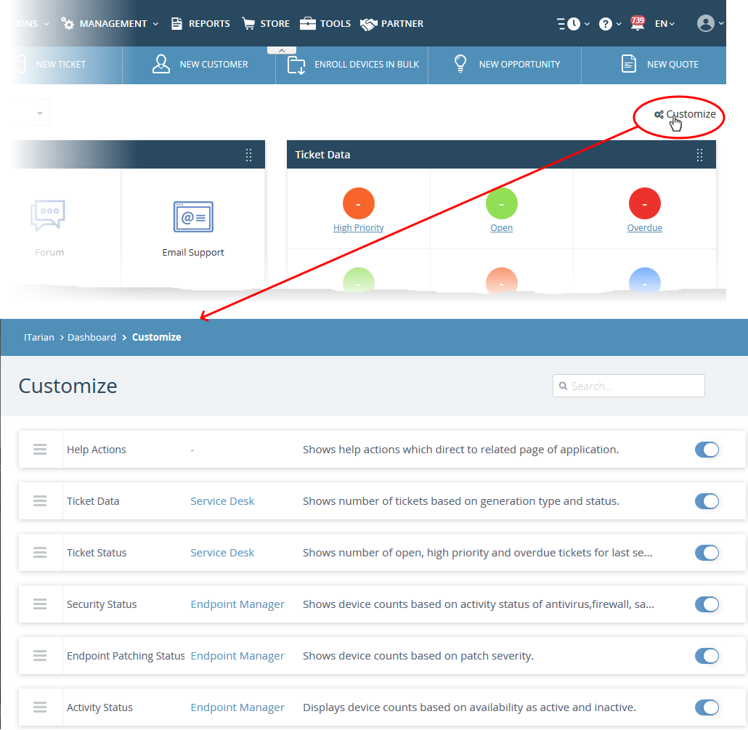Click the New Opportunity lightbulb icon
748x730 pixels.
point(460,63)
